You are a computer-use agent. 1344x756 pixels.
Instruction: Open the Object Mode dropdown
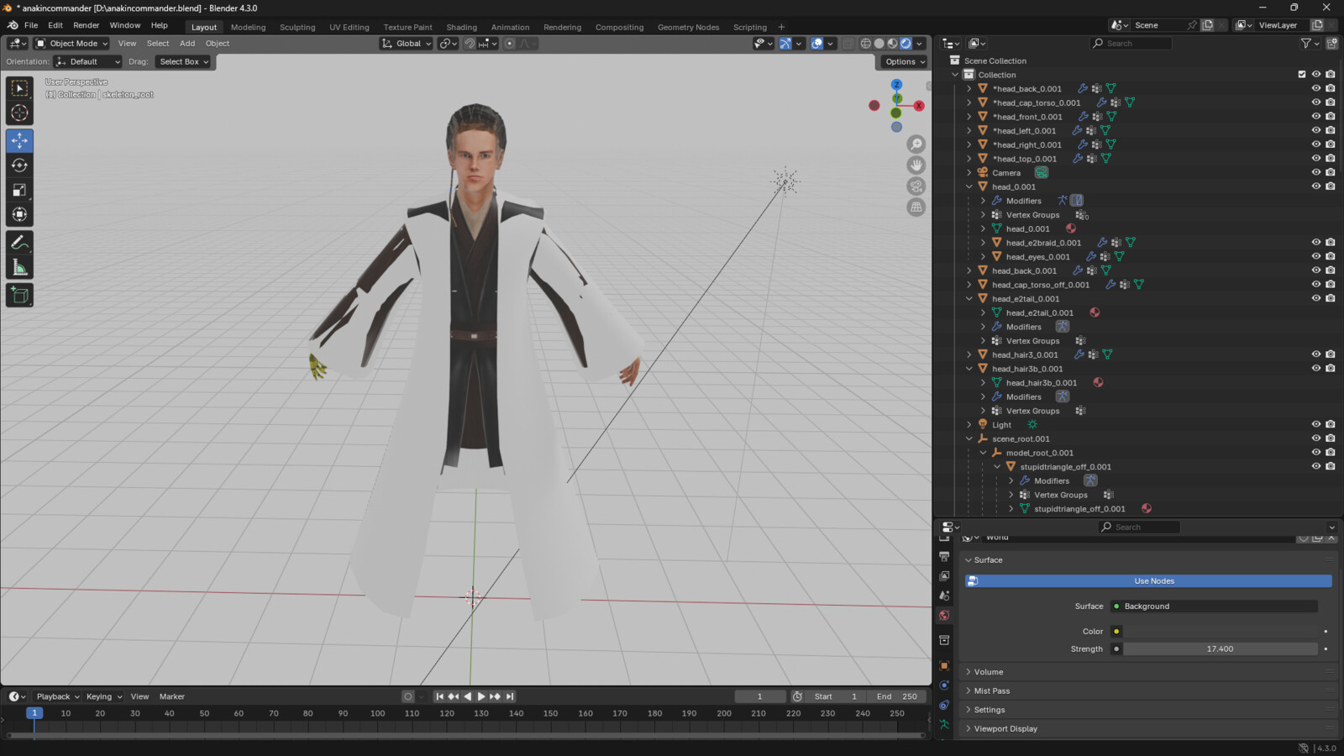pos(72,44)
